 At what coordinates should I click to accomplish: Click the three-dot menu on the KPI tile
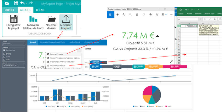(79, 50)
